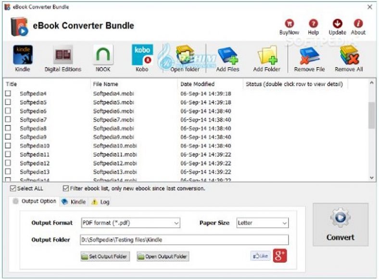
Task: Select the Digital Editions icon
Action: point(63,55)
